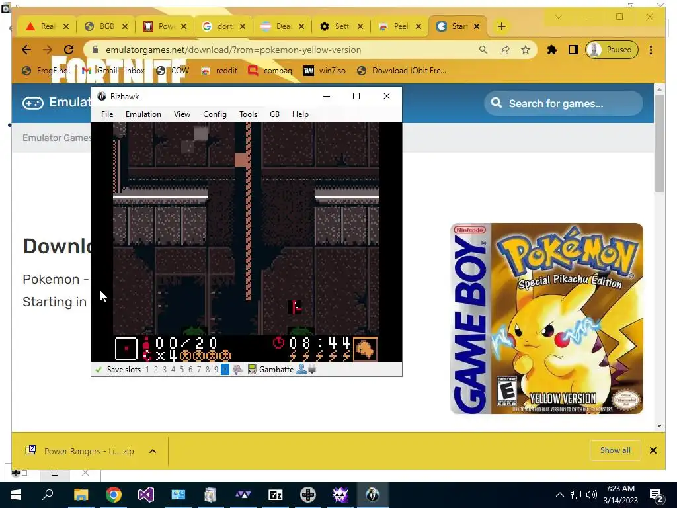Open the Chrome tab search dropdown arrow
Screen dimensions: 677x508
[x=558, y=17]
